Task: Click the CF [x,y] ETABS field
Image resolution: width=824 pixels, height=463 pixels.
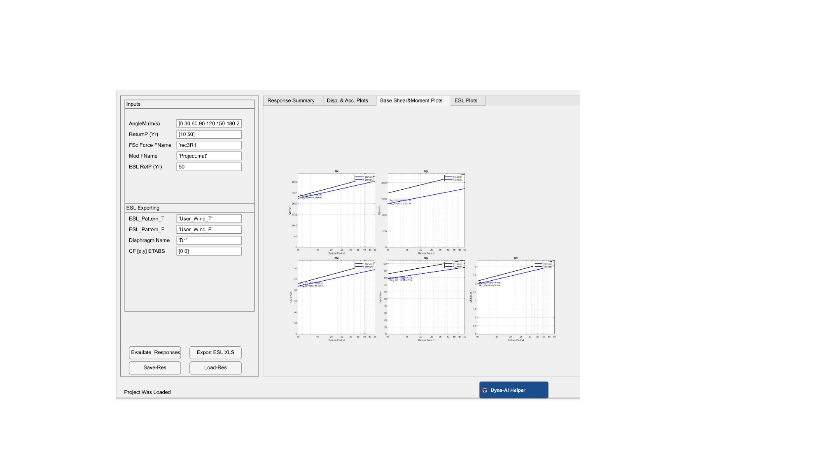Action: pos(209,251)
